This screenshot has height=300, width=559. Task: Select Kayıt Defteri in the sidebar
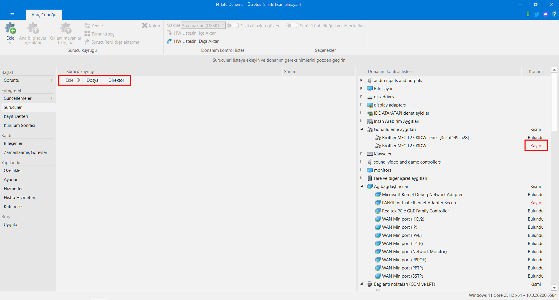[x=28, y=116]
